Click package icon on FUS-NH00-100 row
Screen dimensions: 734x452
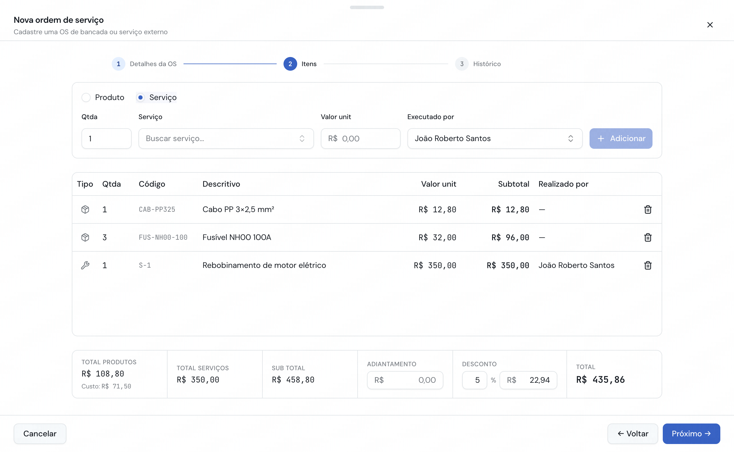(85, 237)
